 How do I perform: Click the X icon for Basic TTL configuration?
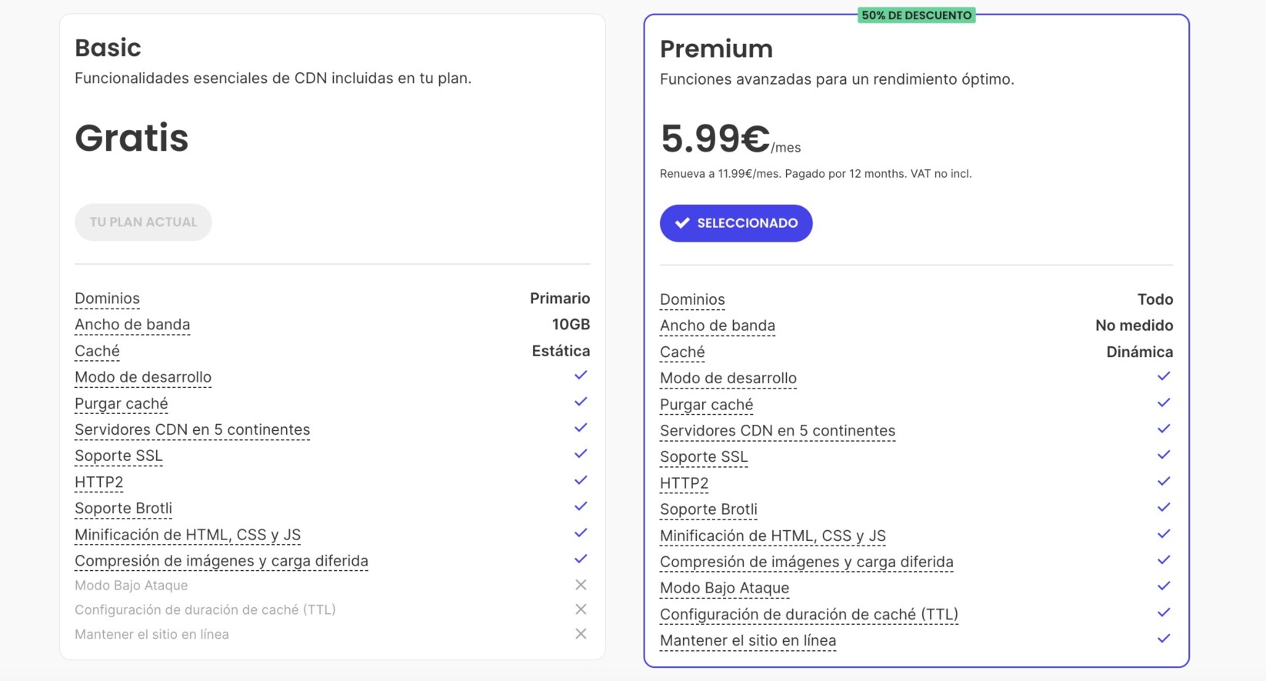[x=581, y=609]
